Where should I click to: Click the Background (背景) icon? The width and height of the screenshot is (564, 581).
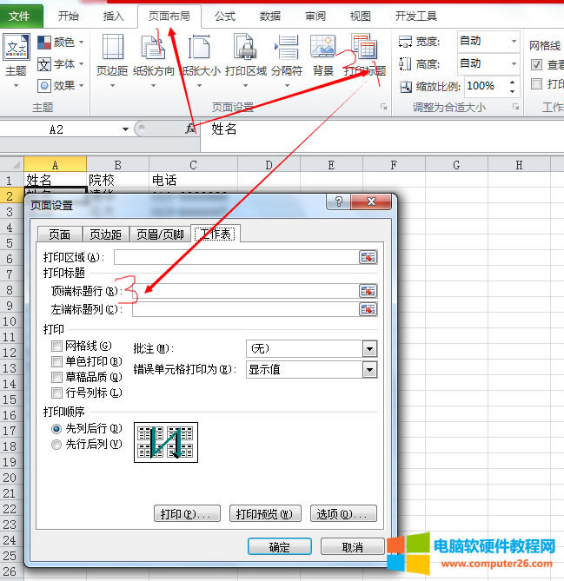tap(322, 46)
